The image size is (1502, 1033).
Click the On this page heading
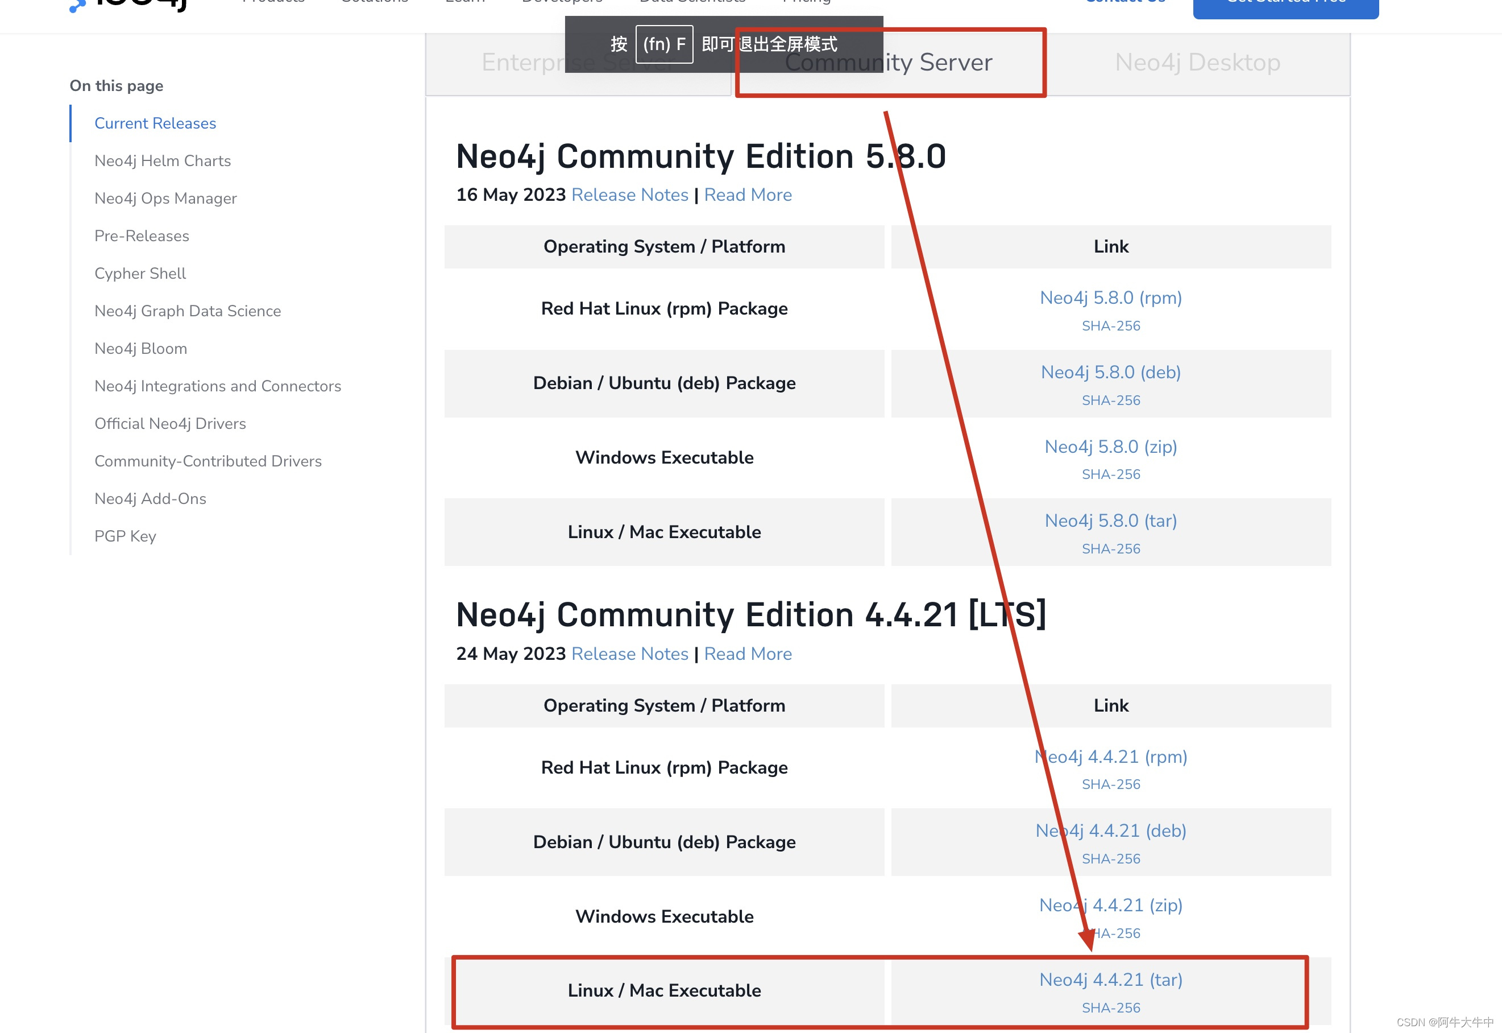click(117, 85)
